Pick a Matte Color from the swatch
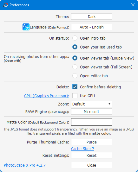Image resolution: width=138 pixels, height=172 pixels. coord(92,122)
